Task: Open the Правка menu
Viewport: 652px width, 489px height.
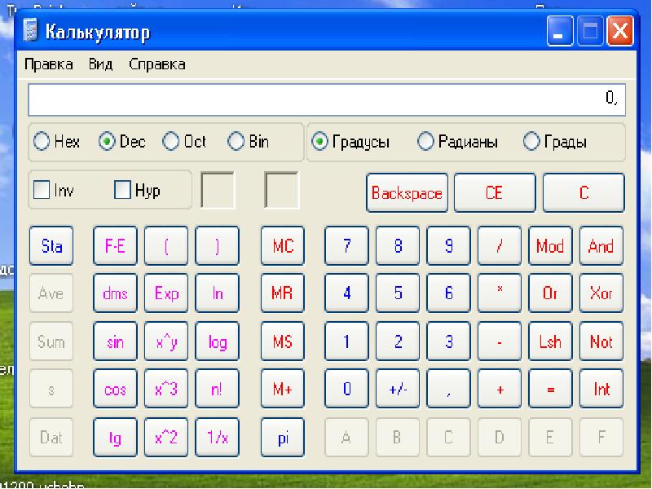Action: coord(48,64)
